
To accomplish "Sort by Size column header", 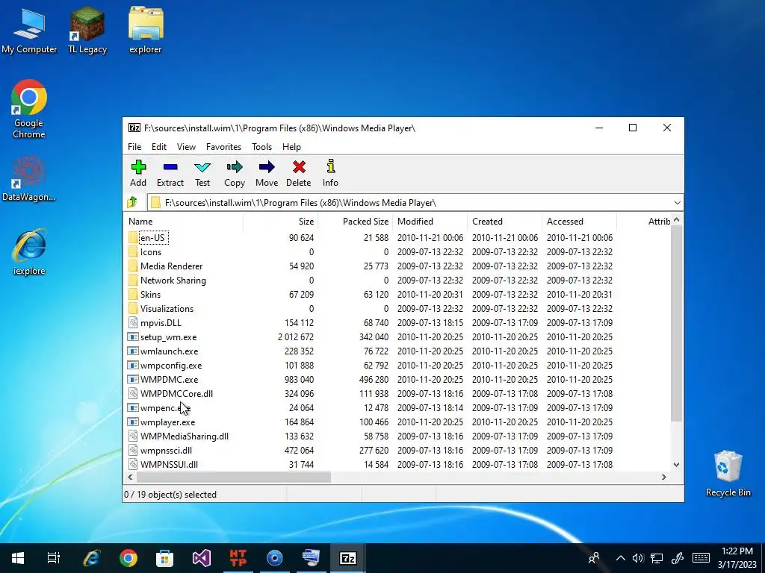I will point(281,221).
